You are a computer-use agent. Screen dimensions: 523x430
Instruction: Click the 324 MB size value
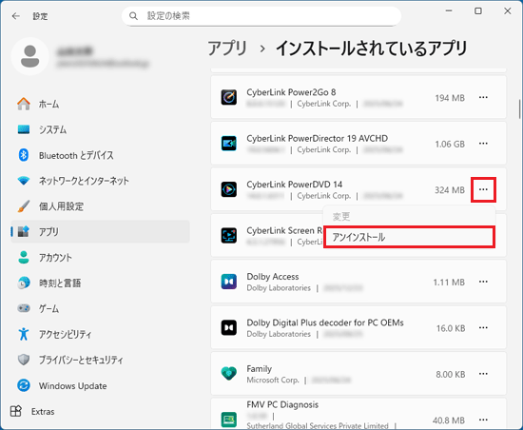[x=450, y=190]
